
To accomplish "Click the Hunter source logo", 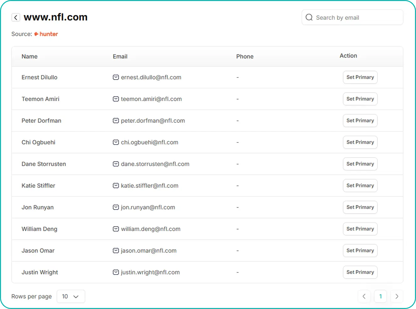I will (46, 34).
